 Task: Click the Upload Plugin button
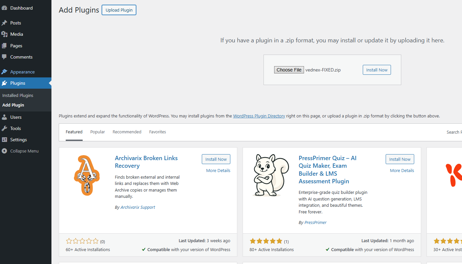[119, 10]
